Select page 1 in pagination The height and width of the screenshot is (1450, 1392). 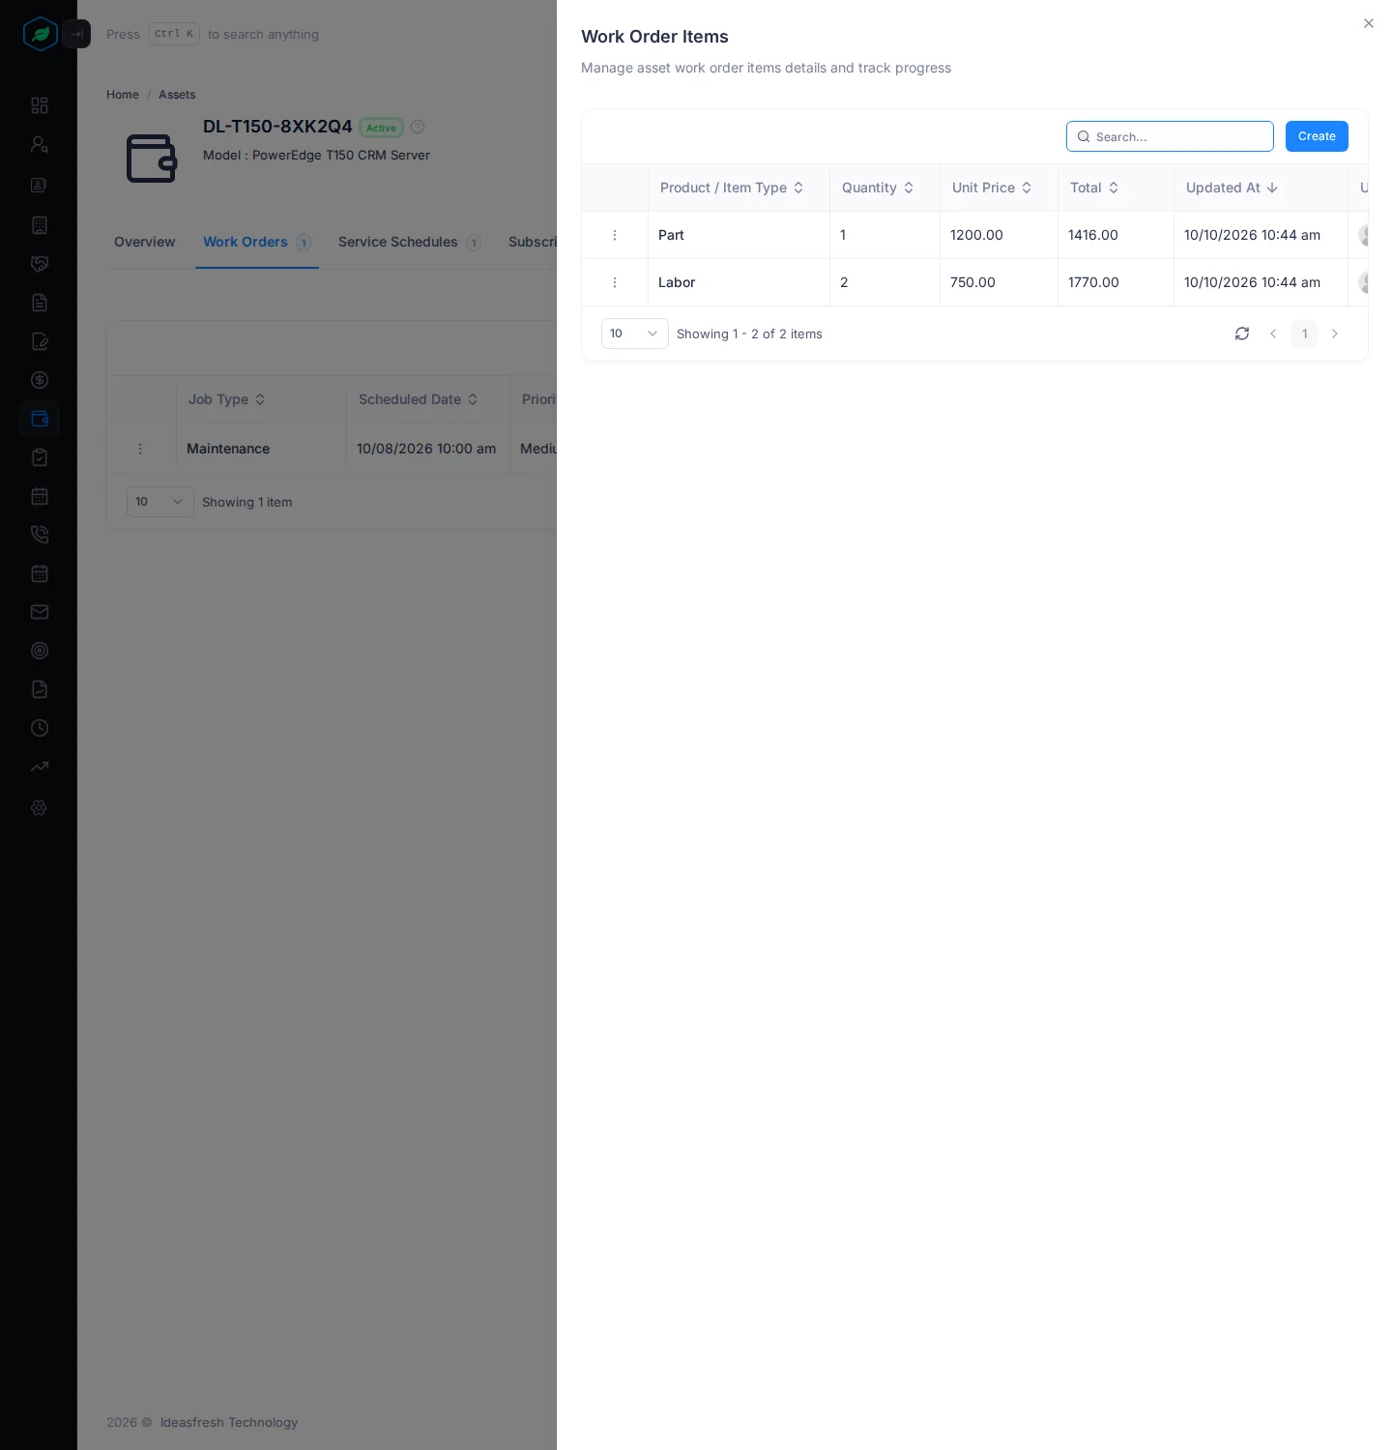[1304, 333]
